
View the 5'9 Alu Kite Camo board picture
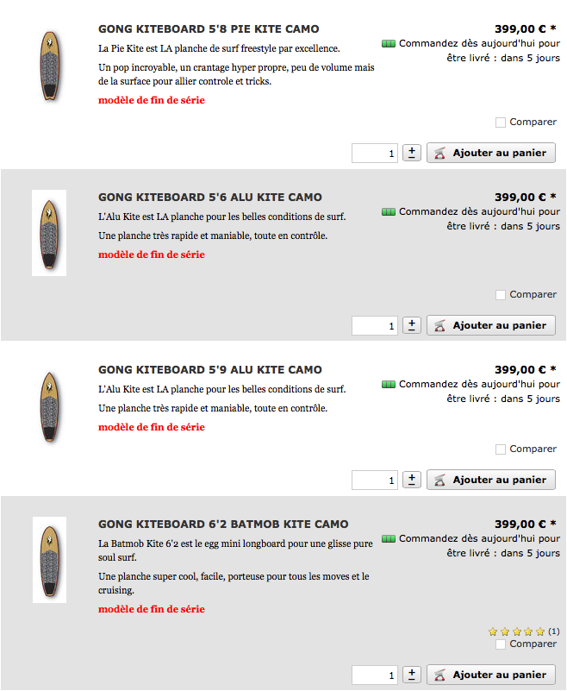49,407
